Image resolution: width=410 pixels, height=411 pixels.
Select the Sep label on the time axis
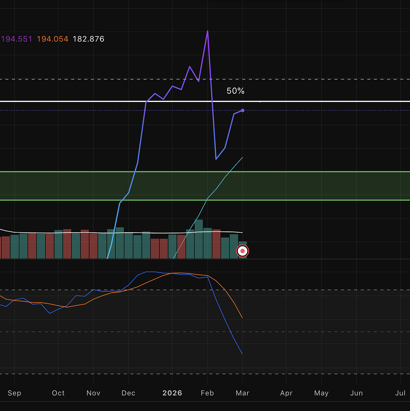coord(14,393)
